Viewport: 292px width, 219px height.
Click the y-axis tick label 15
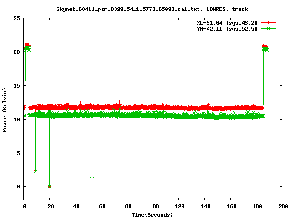coord(16,86)
